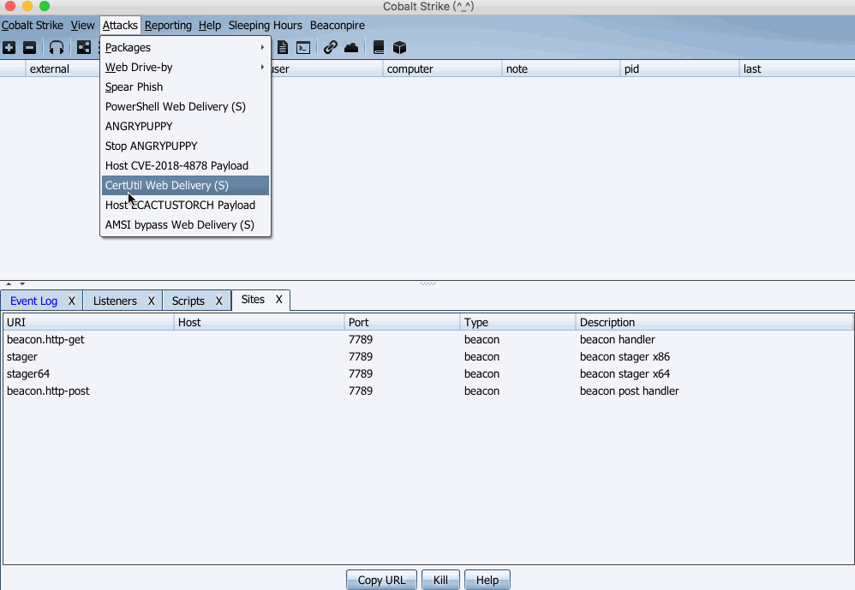Open listeners via the headphones icon

pos(57,47)
